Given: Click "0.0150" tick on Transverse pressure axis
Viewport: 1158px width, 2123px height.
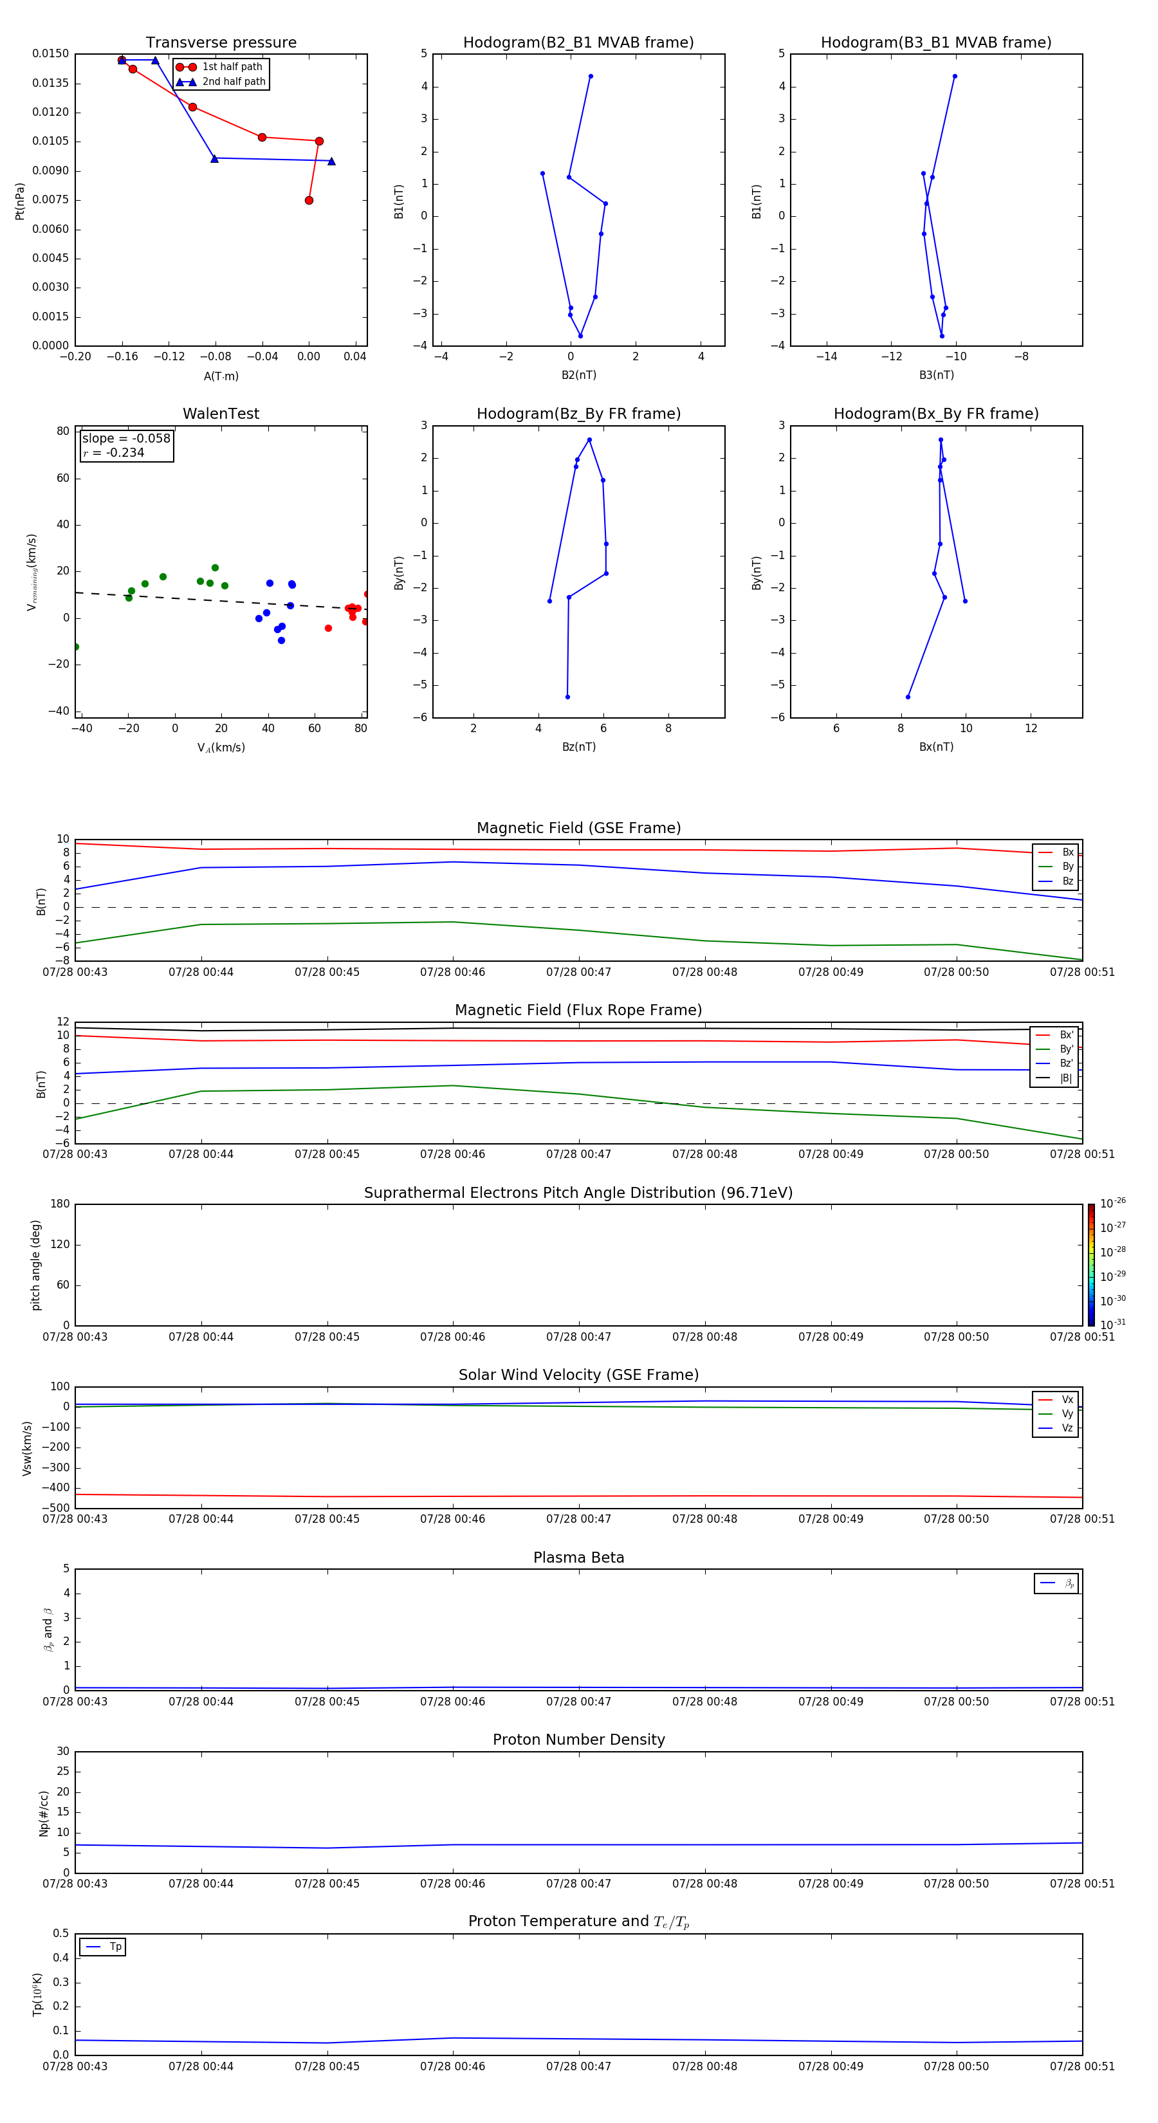Looking at the screenshot, I should 50,53.
